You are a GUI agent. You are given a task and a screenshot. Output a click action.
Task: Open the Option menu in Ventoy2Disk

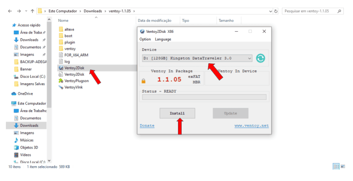[145, 39]
